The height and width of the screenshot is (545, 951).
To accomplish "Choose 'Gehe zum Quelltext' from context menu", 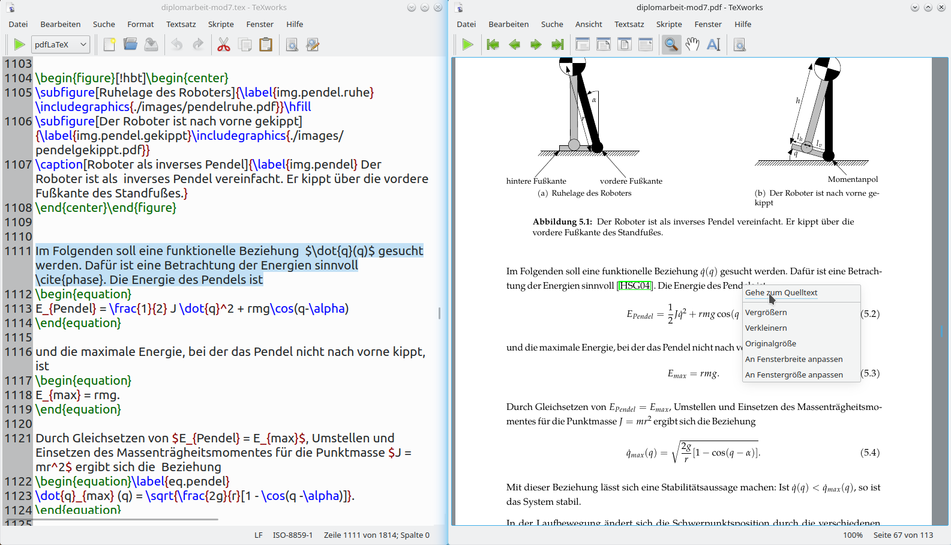I will pos(781,293).
